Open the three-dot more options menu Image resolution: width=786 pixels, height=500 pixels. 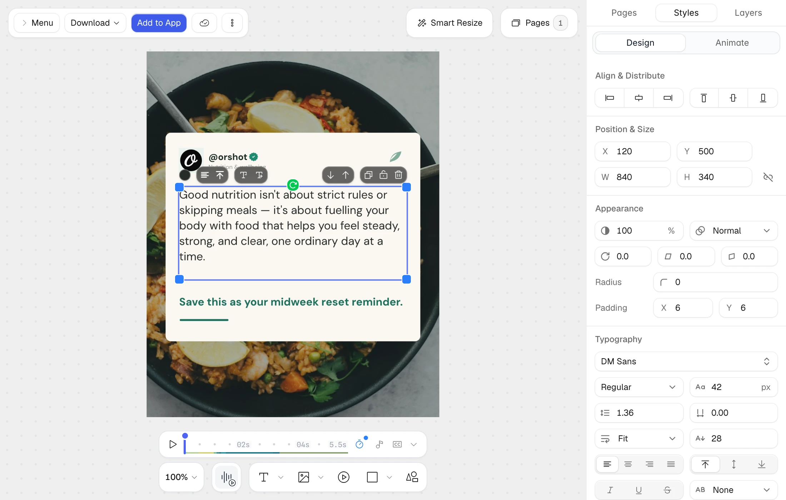(x=232, y=23)
